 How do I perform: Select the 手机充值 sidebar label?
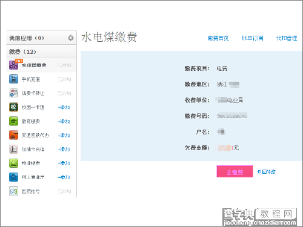tap(31, 79)
